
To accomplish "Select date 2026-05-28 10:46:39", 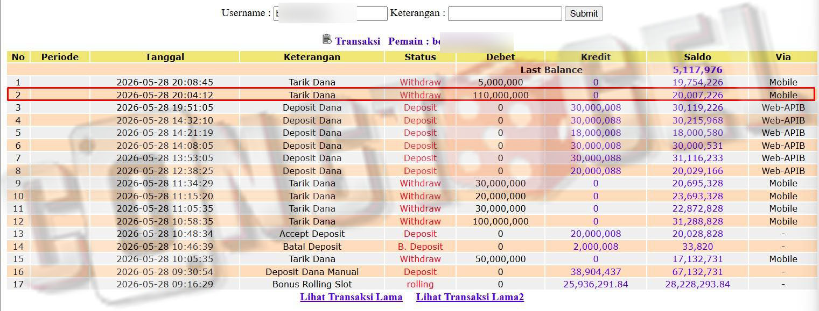I will (165, 247).
